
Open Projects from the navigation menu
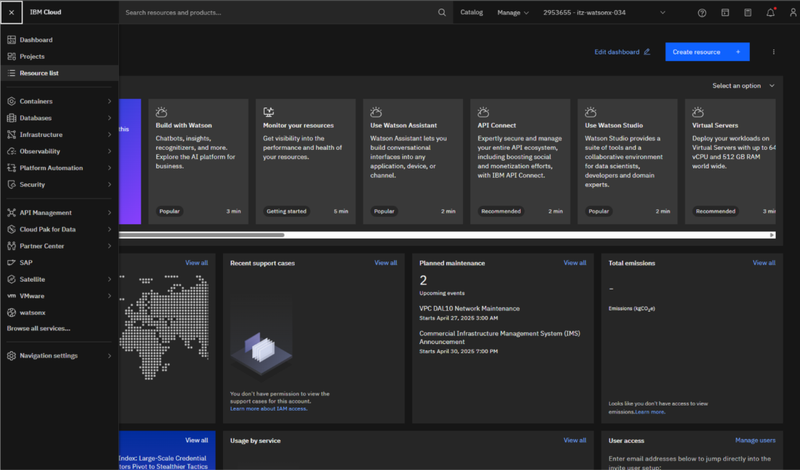59,57
